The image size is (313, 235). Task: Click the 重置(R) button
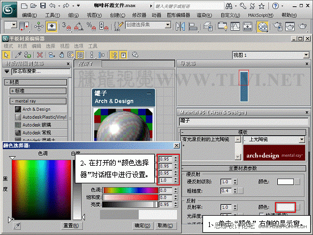71,225
